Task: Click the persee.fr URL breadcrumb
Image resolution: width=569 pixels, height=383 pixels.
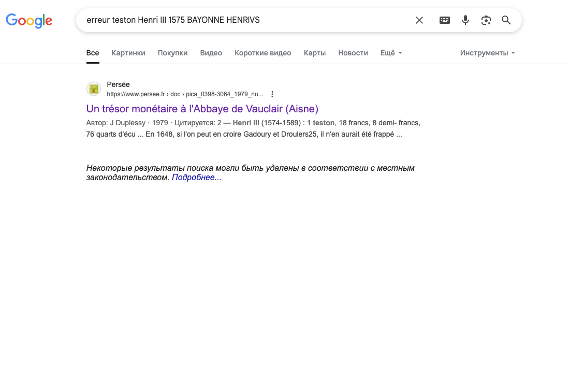Action: click(x=185, y=94)
